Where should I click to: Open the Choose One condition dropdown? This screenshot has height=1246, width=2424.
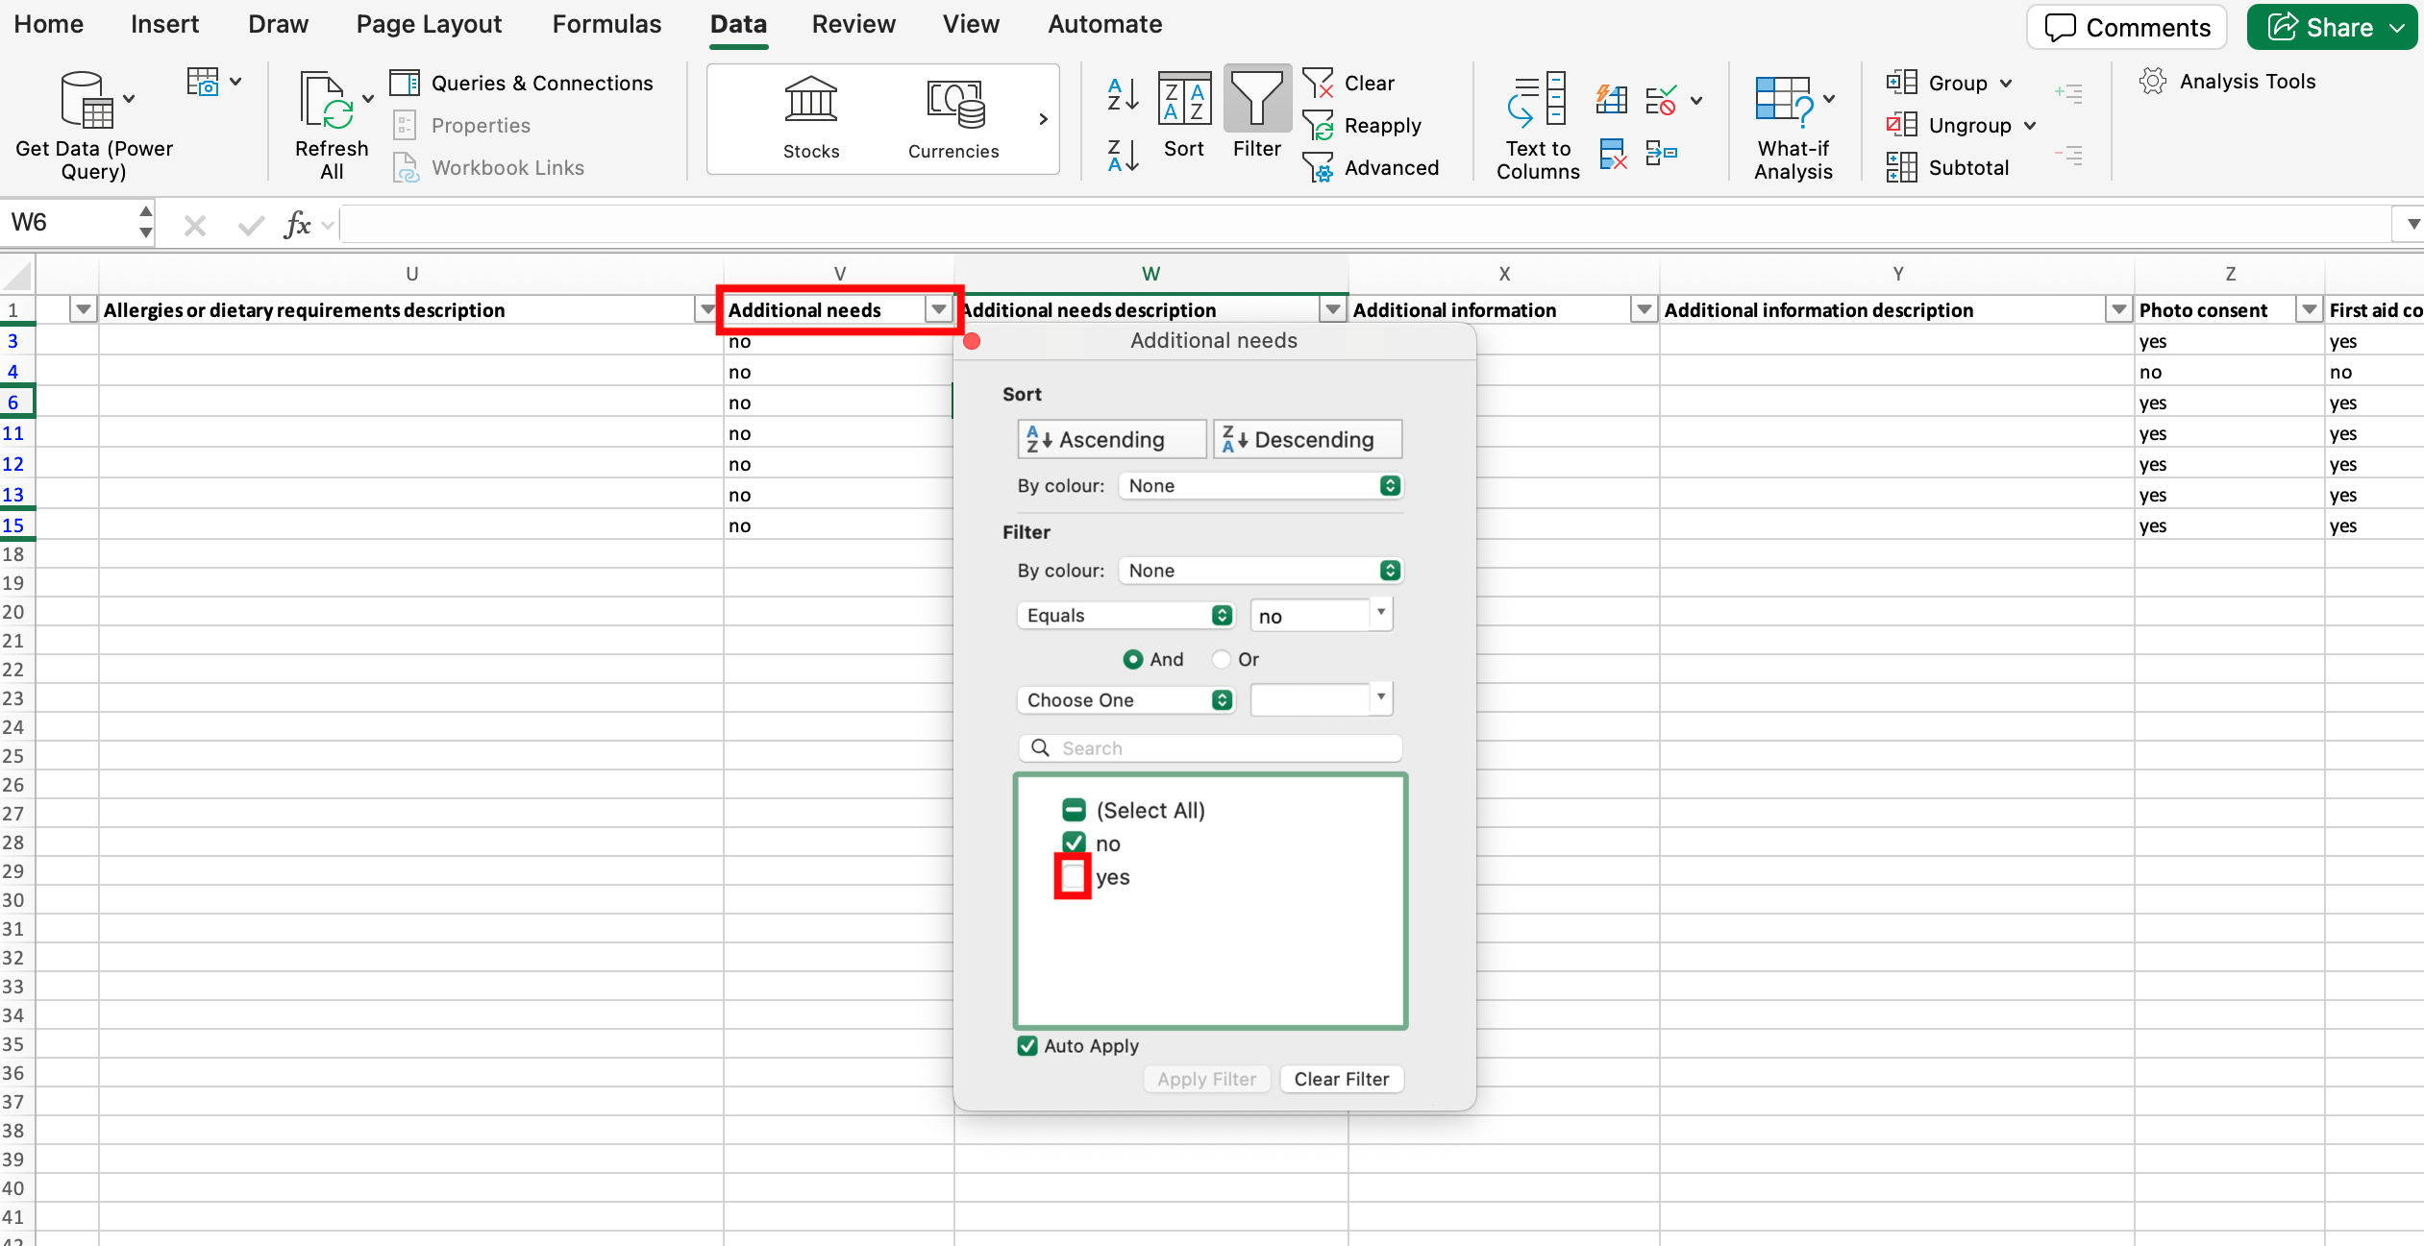pyautogui.click(x=1125, y=700)
